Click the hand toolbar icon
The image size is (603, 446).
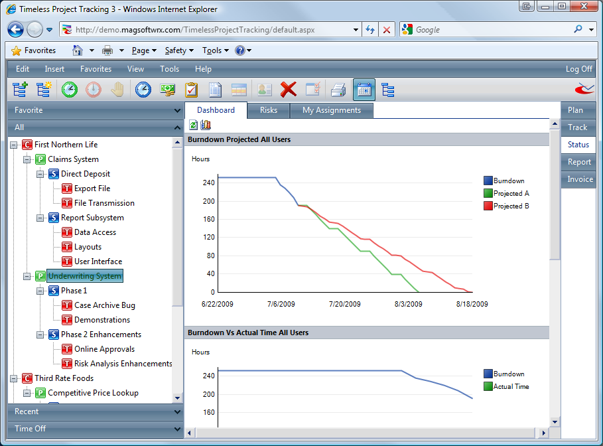pyautogui.click(x=117, y=90)
